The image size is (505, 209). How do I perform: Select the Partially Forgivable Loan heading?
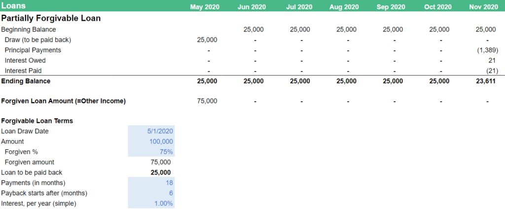(x=51, y=18)
